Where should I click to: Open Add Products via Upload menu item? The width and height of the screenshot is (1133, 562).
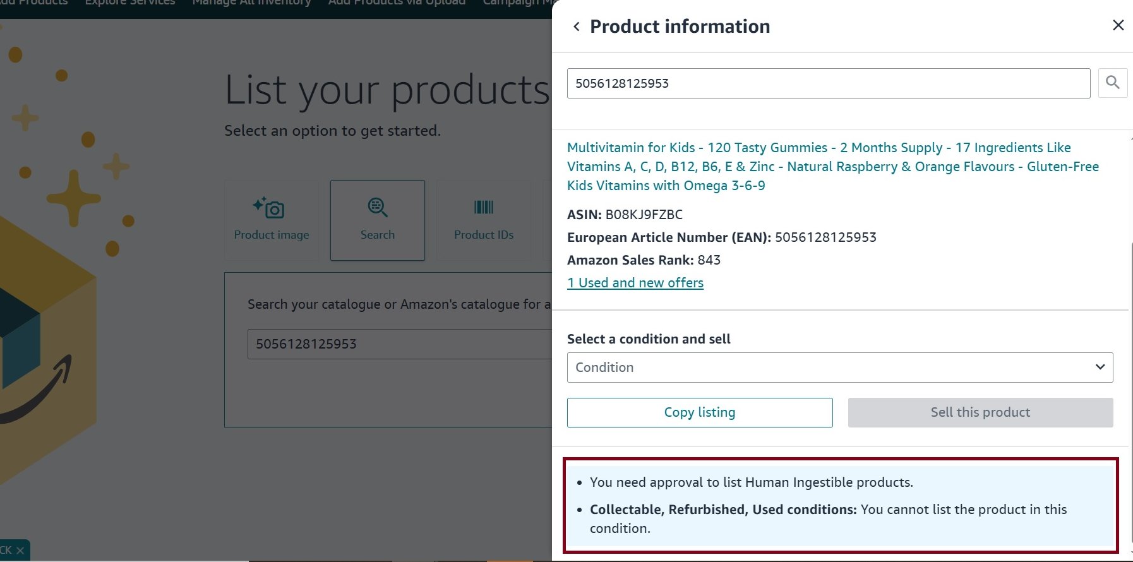397,3
